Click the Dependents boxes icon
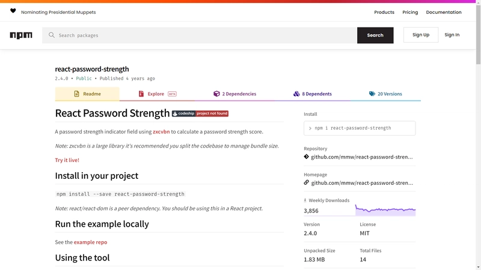This screenshot has height=270, width=481. coord(296,94)
